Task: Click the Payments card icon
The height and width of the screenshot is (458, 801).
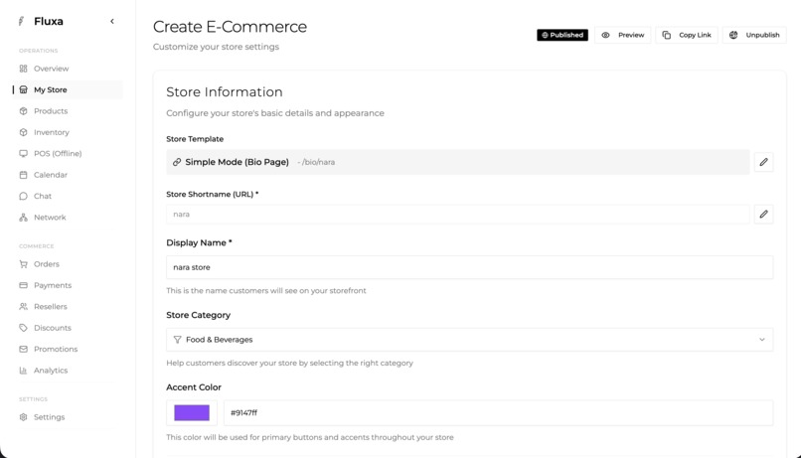Action: pyautogui.click(x=23, y=285)
